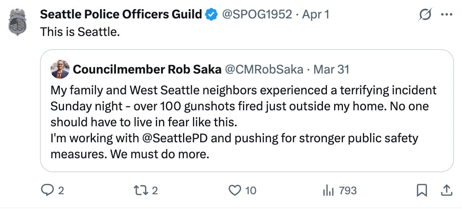
Task: Click the Grok explain icon
Action: coord(424,15)
